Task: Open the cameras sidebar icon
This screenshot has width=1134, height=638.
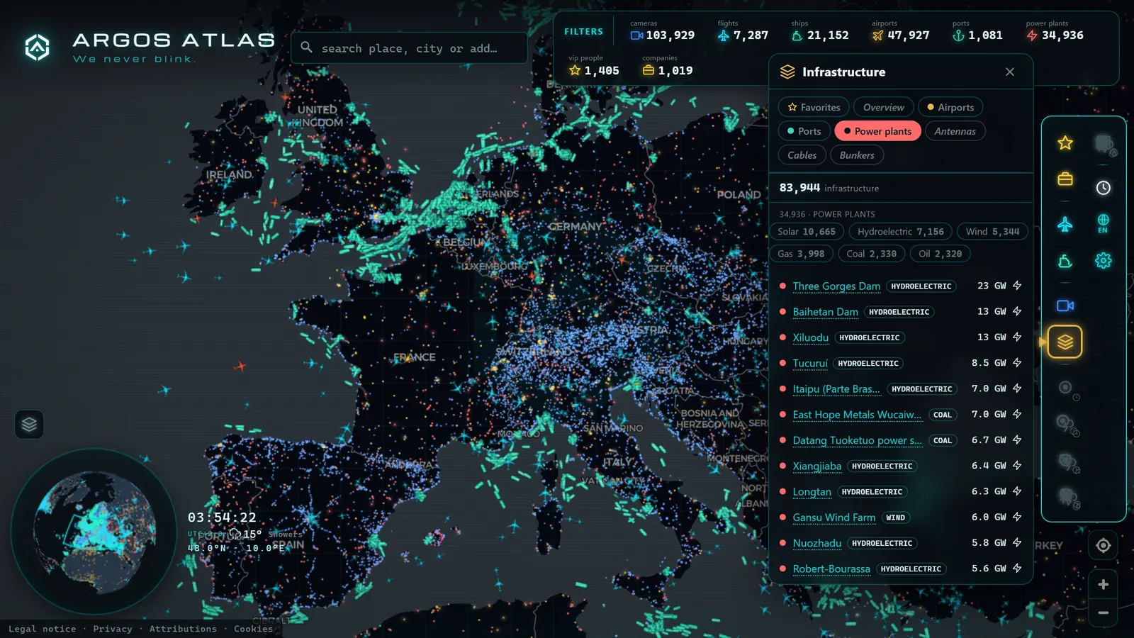Action: tap(1065, 306)
